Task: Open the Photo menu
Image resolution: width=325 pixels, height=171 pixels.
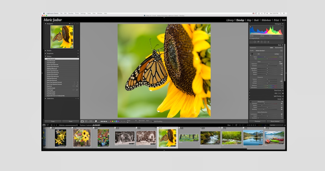Action: click(77, 12)
